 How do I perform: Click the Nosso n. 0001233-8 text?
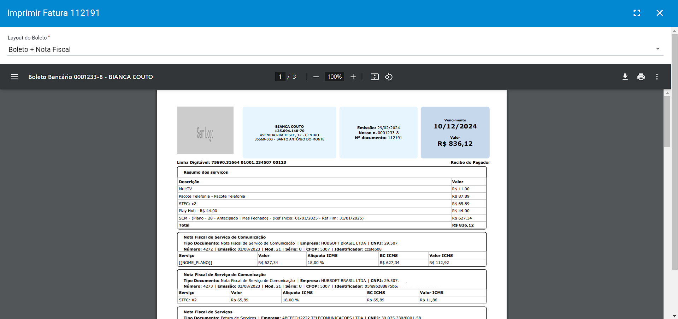[378, 133]
